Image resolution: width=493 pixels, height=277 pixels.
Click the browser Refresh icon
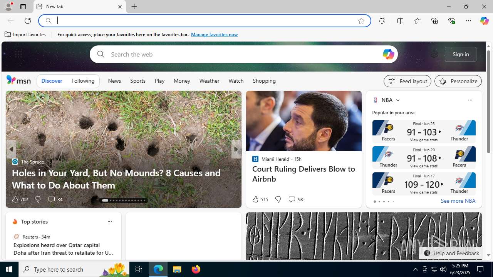tap(28, 21)
